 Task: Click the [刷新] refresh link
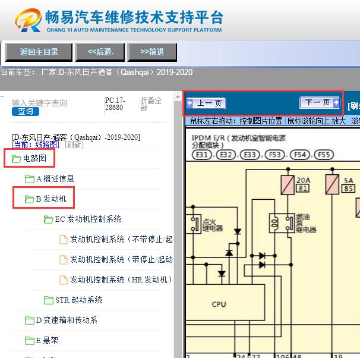(x=74, y=145)
